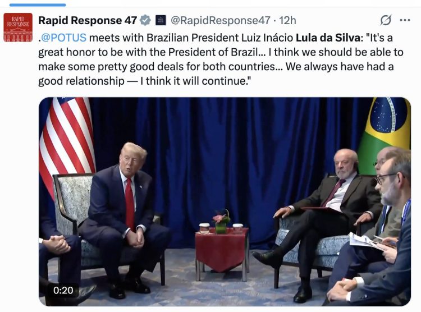The height and width of the screenshot is (312, 421).
Task: Play the video of the bilateral meeting
Action: [225, 201]
